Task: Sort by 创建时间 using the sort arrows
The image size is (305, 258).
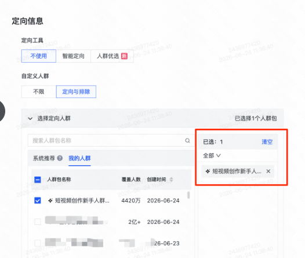Action: pos(171,180)
